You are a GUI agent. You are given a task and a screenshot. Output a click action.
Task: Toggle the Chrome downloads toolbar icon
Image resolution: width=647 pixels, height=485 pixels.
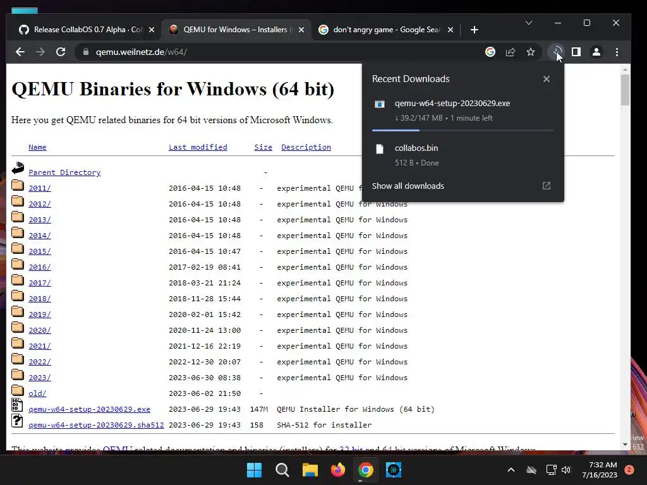click(x=556, y=52)
